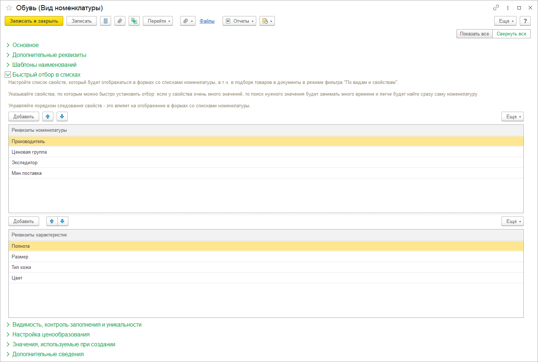This screenshot has width=538, height=362.
Task: Click the list icon button next to Записать
Action: pyautogui.click(x=106, y=21)
